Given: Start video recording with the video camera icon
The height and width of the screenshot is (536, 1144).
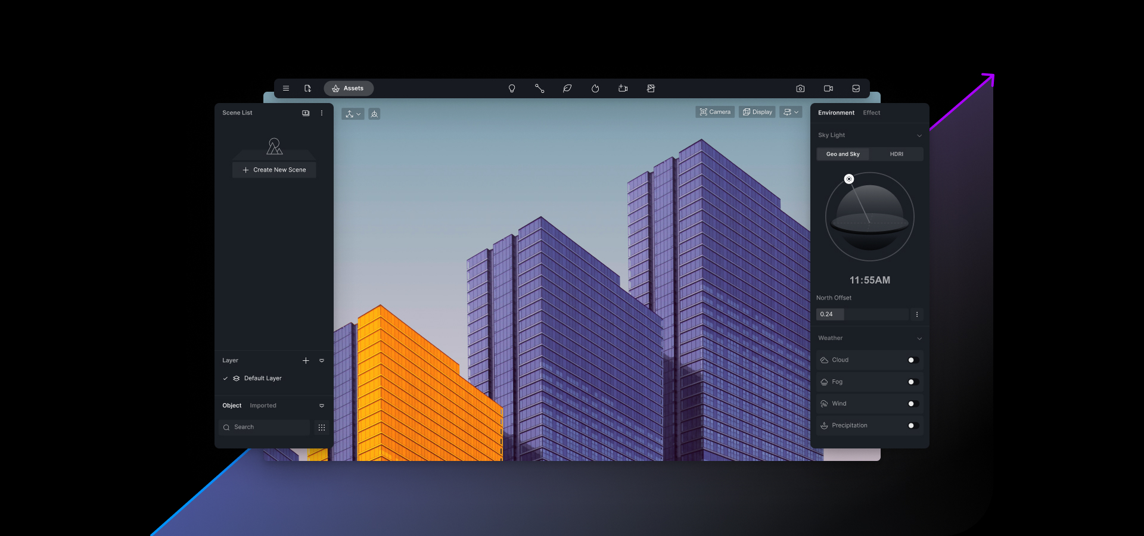Looking at the screenshot, I should point(828,88).
